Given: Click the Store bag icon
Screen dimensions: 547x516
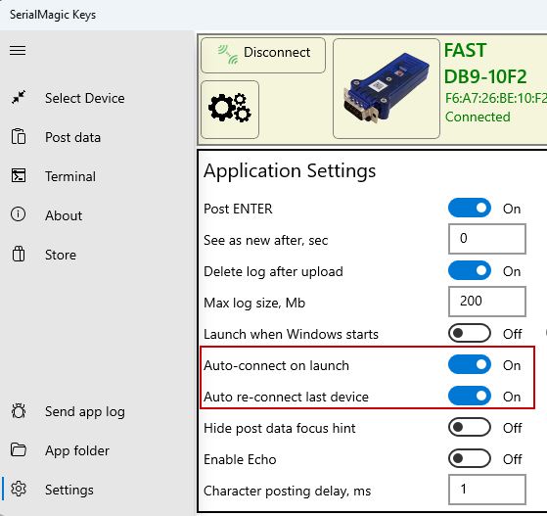Looking at the screenshot, I should tap(19, 254).
